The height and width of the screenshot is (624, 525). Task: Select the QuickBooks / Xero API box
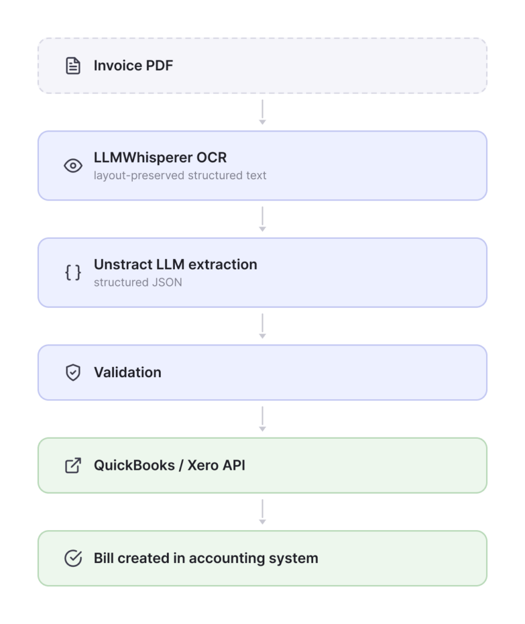pos(262,465)
